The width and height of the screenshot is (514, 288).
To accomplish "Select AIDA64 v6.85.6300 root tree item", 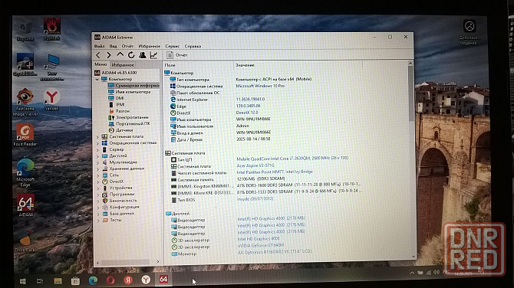I will coord(116,73).
